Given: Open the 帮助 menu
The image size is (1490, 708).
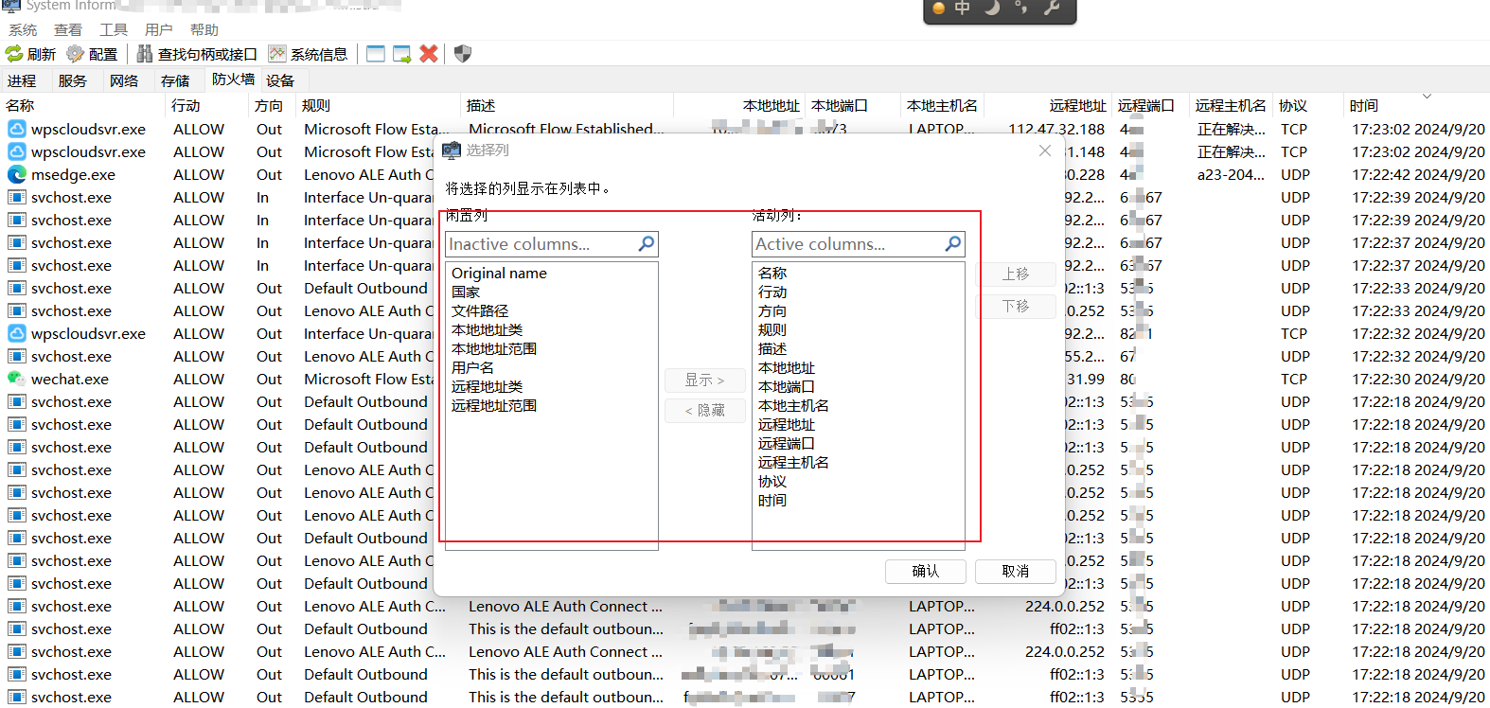Looking at the screenshot, I should click(x=204, y=30).
